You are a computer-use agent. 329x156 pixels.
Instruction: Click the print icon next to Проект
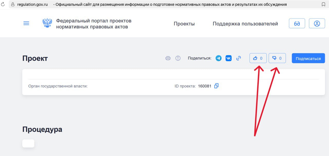point(168,58)
